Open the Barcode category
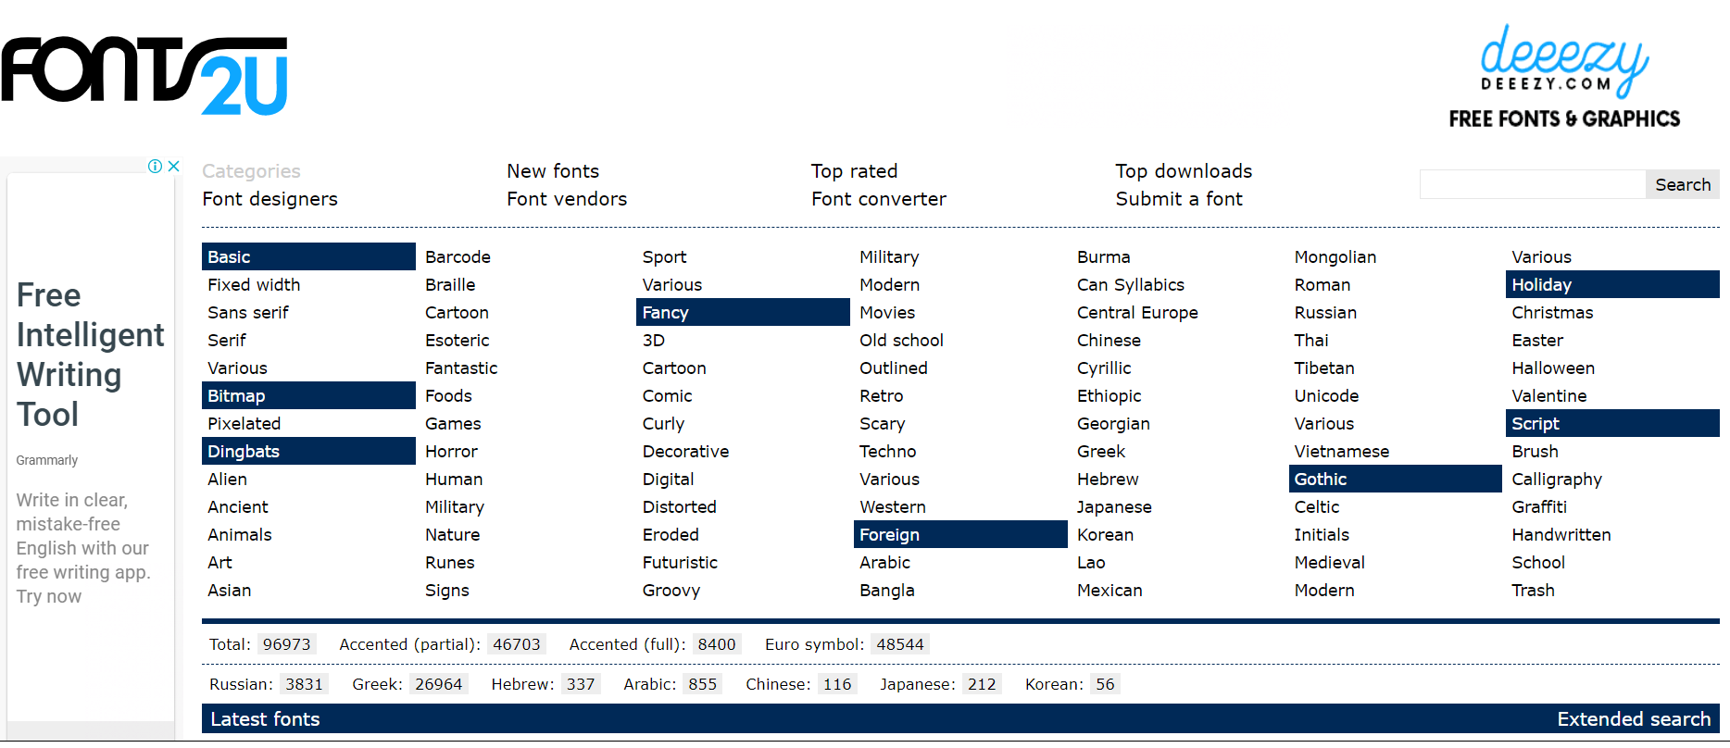 458,256
